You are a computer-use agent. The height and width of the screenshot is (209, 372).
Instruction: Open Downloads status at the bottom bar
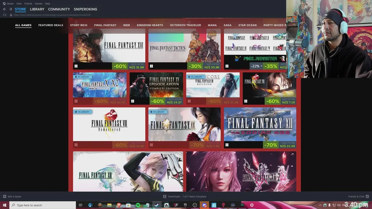pos(185,197)
